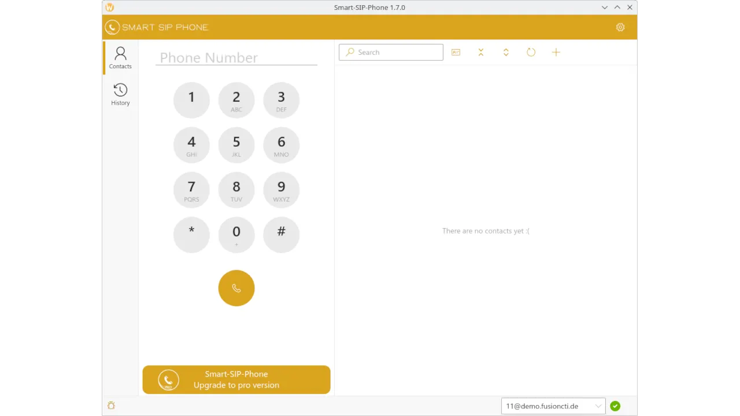Tap the star key on keypad
The width and height of the screenshot is (740, 416).
(191, 235)
